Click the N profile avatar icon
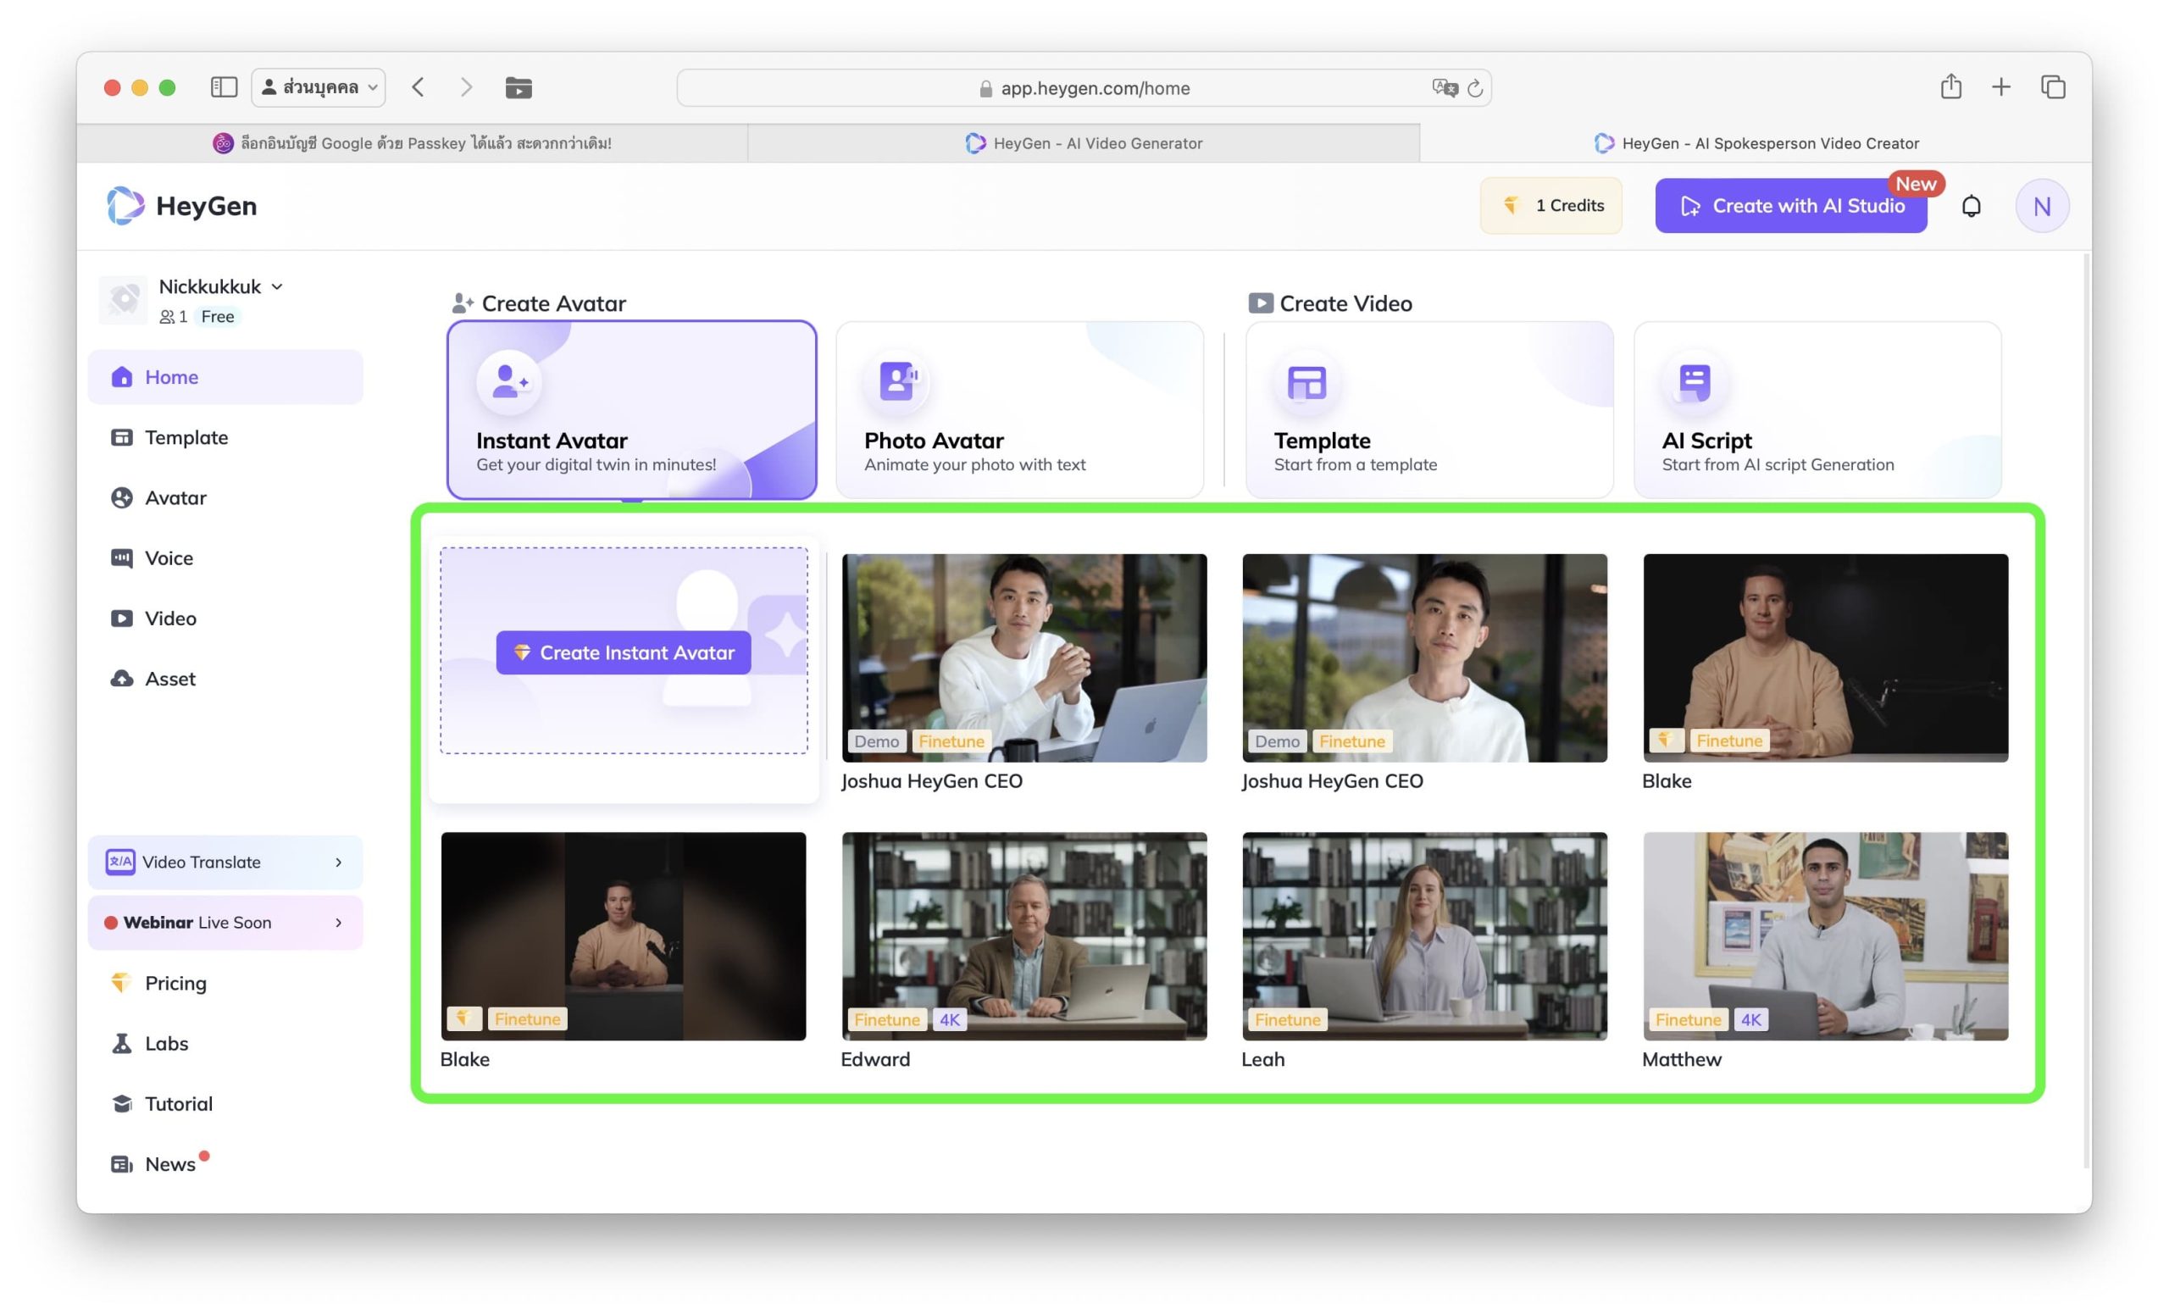The image size is (2169, 1315). point(2041,206)
